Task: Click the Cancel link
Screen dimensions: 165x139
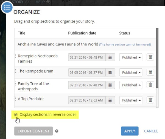Action: [151, 131]
